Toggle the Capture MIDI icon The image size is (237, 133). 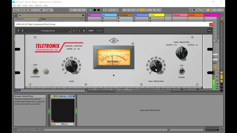point(114,10)
